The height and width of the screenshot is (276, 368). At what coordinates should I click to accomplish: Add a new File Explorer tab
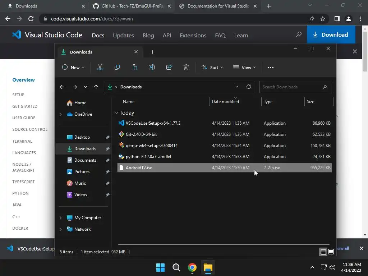pos(152,52)
